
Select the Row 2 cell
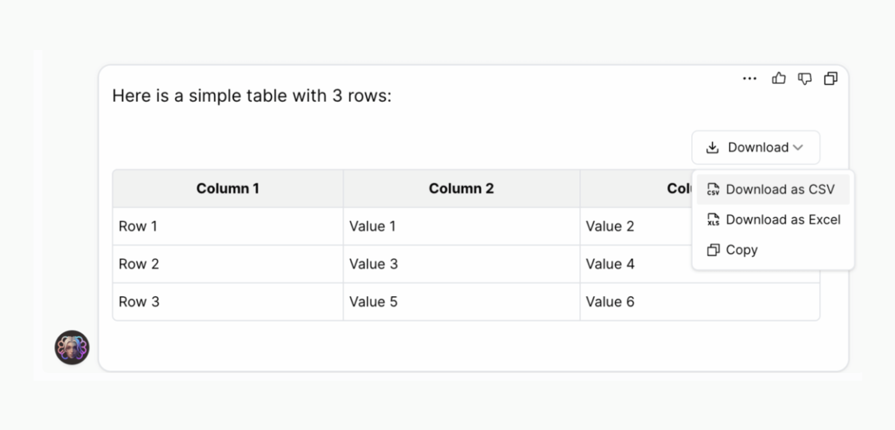tap(228, 264)
